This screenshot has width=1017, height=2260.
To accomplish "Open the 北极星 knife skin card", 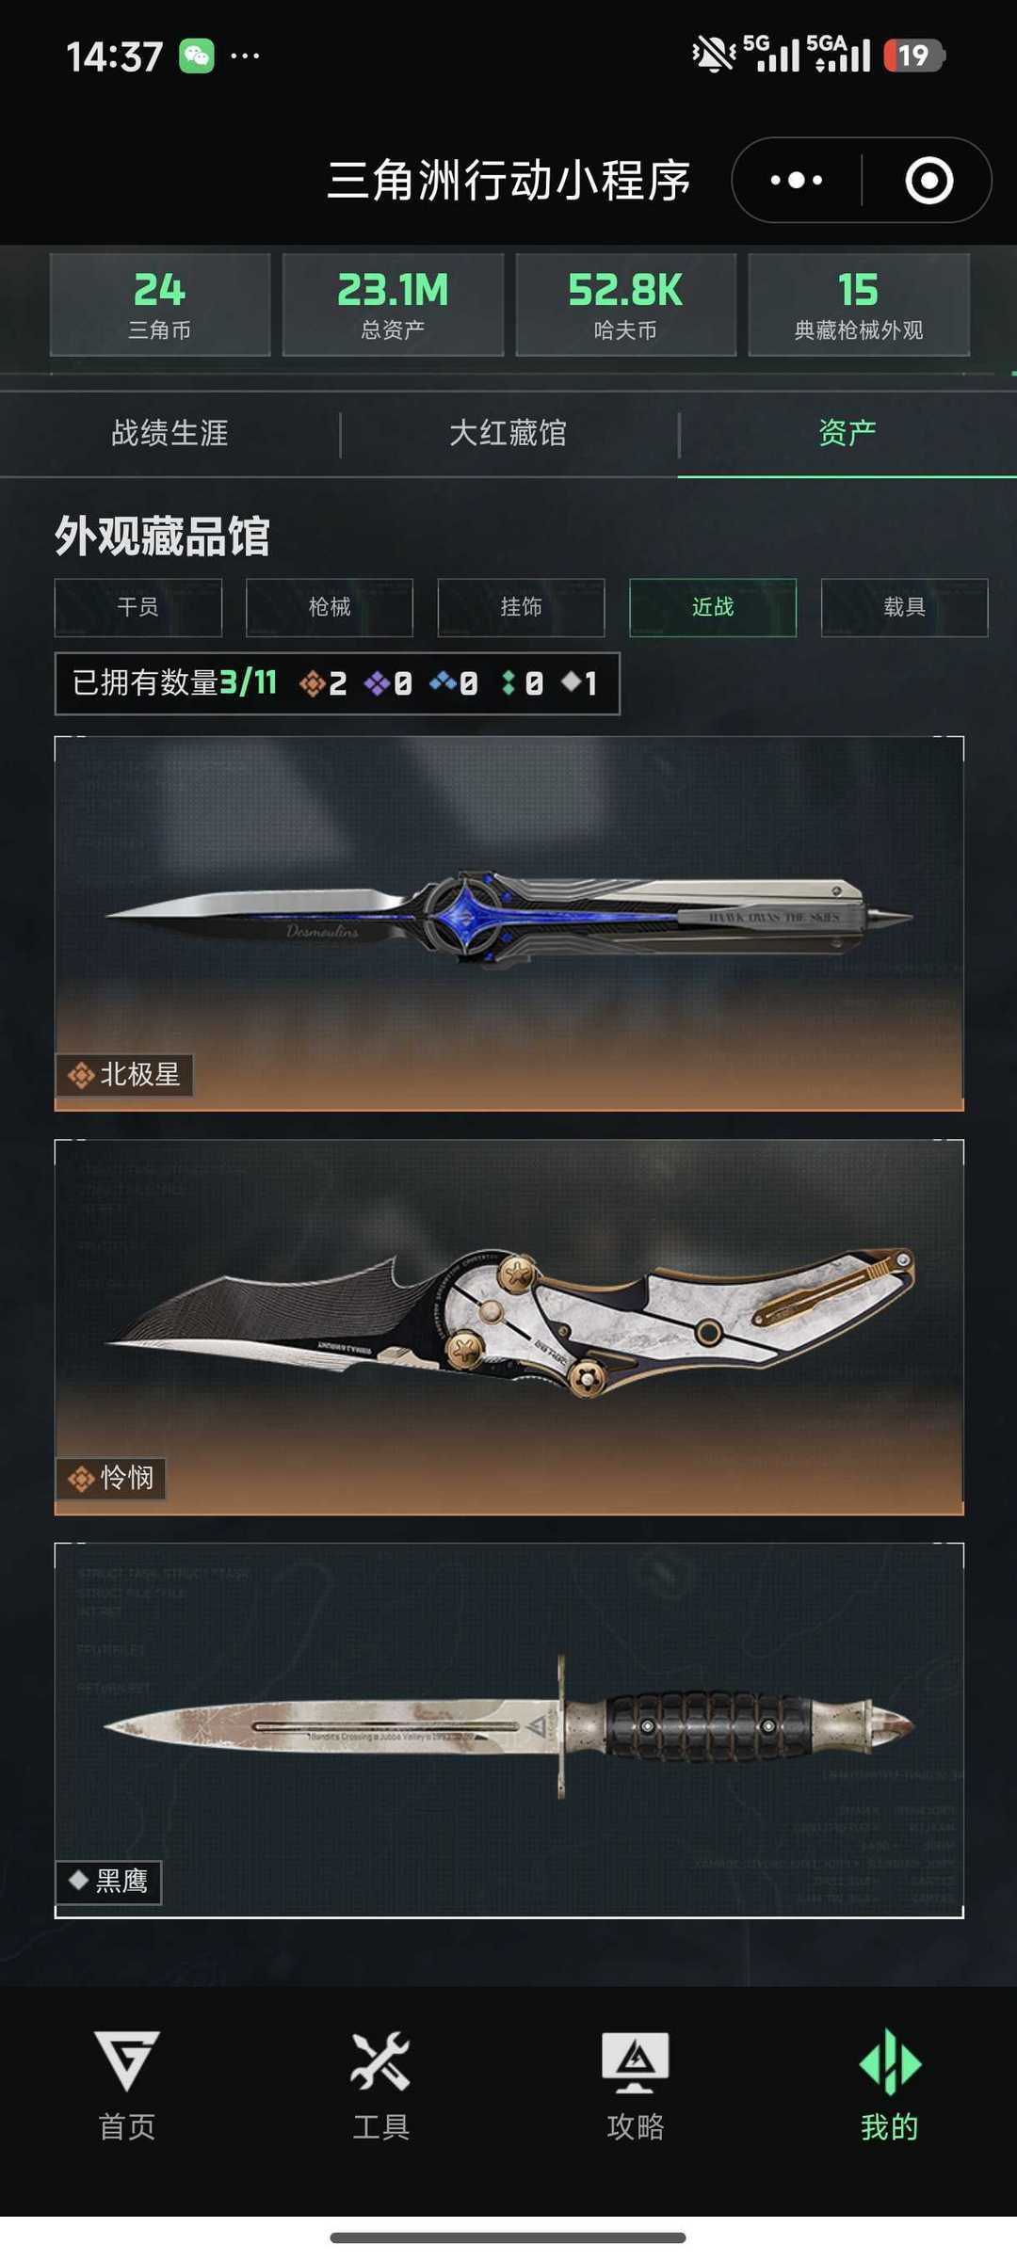I will coord(509,923).
